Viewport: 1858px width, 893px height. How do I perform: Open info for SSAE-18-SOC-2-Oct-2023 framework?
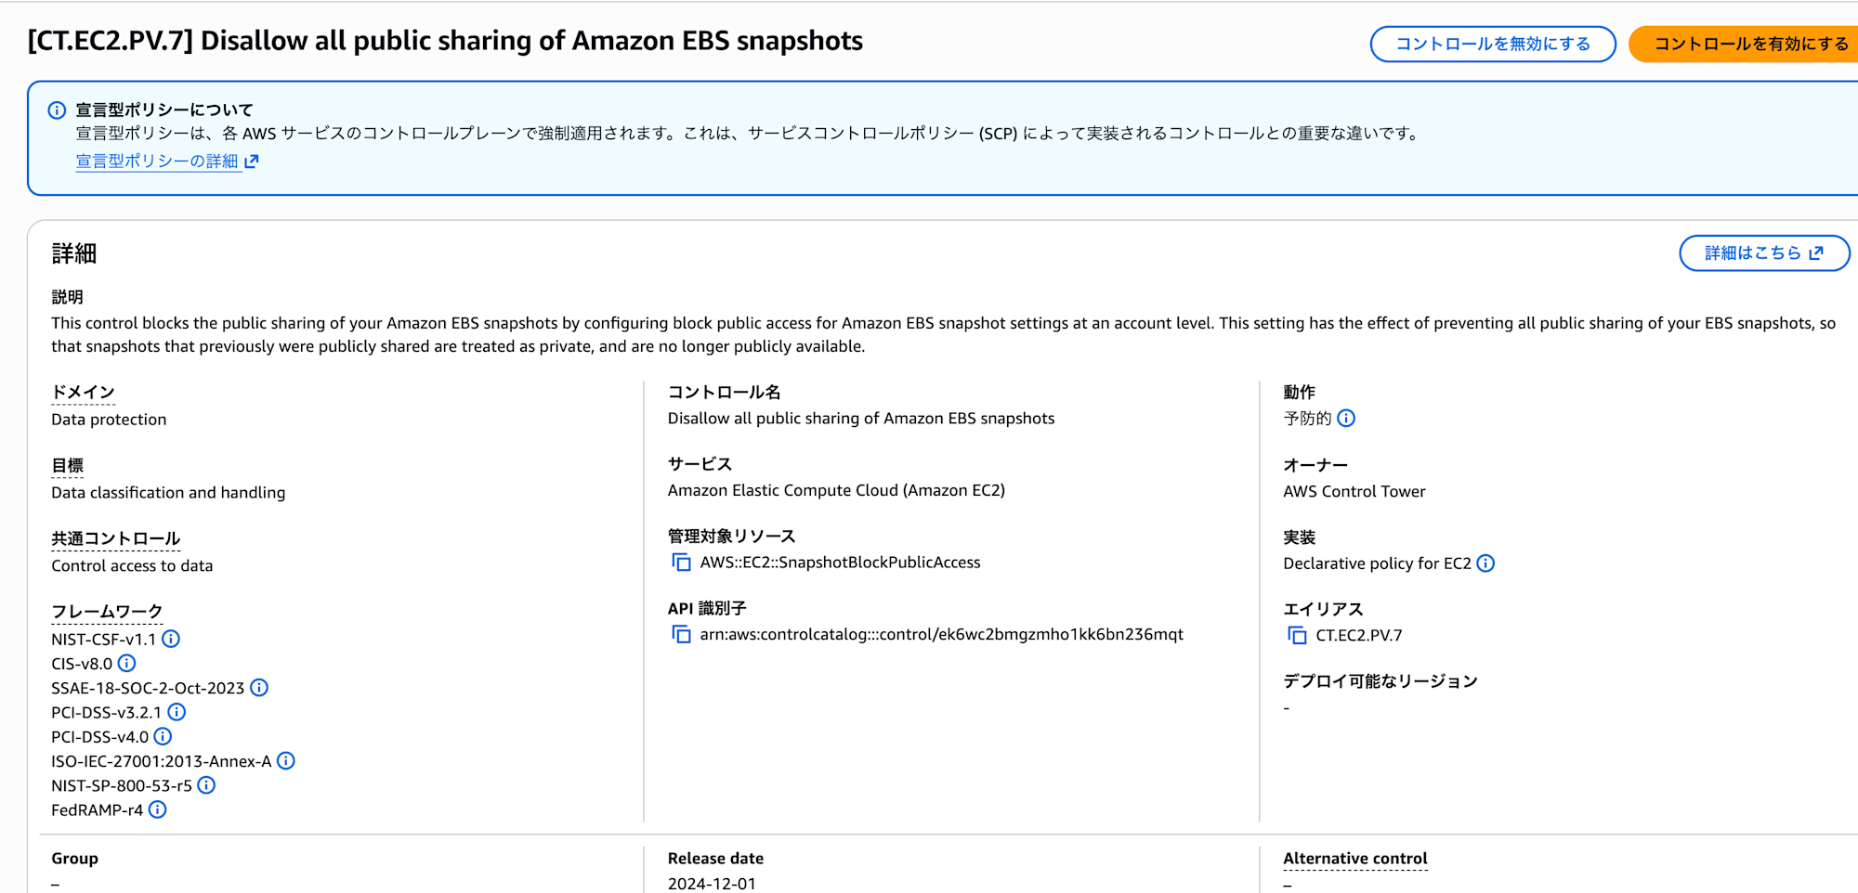coord(259,688)
